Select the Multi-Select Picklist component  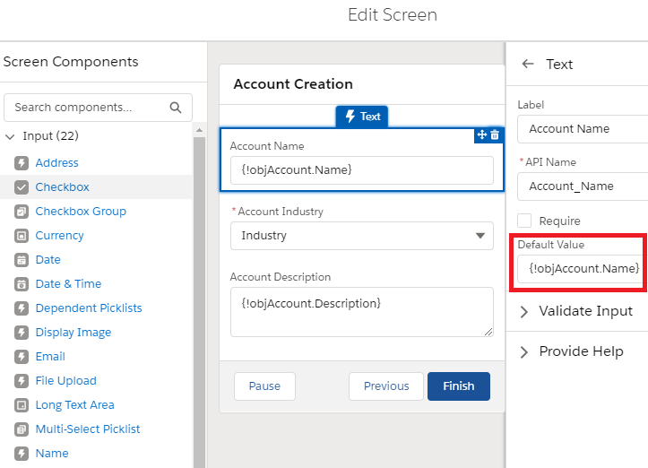point(88,429)
